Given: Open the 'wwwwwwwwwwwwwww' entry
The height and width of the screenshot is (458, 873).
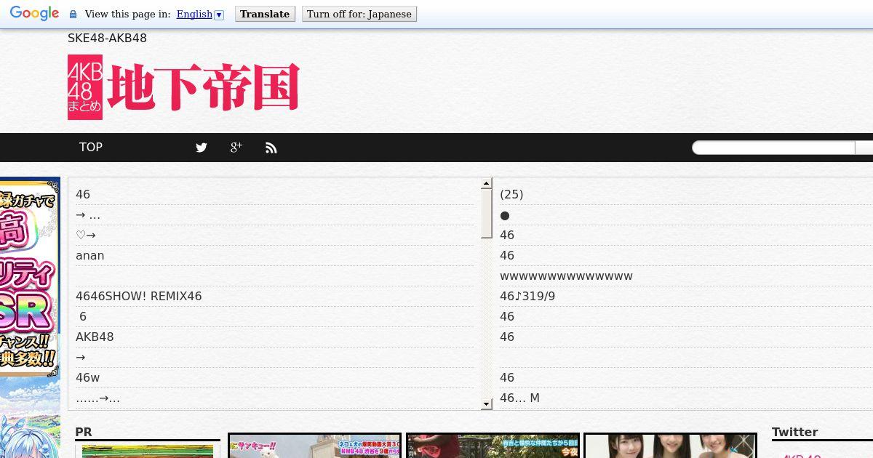Looking at the screenshot, I should (566, 276).
